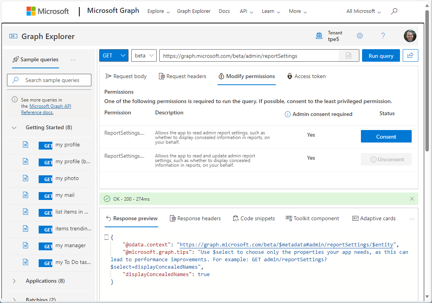Image resolution: width=432 pixels, height=303 pixels.
Task: Click more options ellipsis beside Sample queries
Action: click(73, 60)
